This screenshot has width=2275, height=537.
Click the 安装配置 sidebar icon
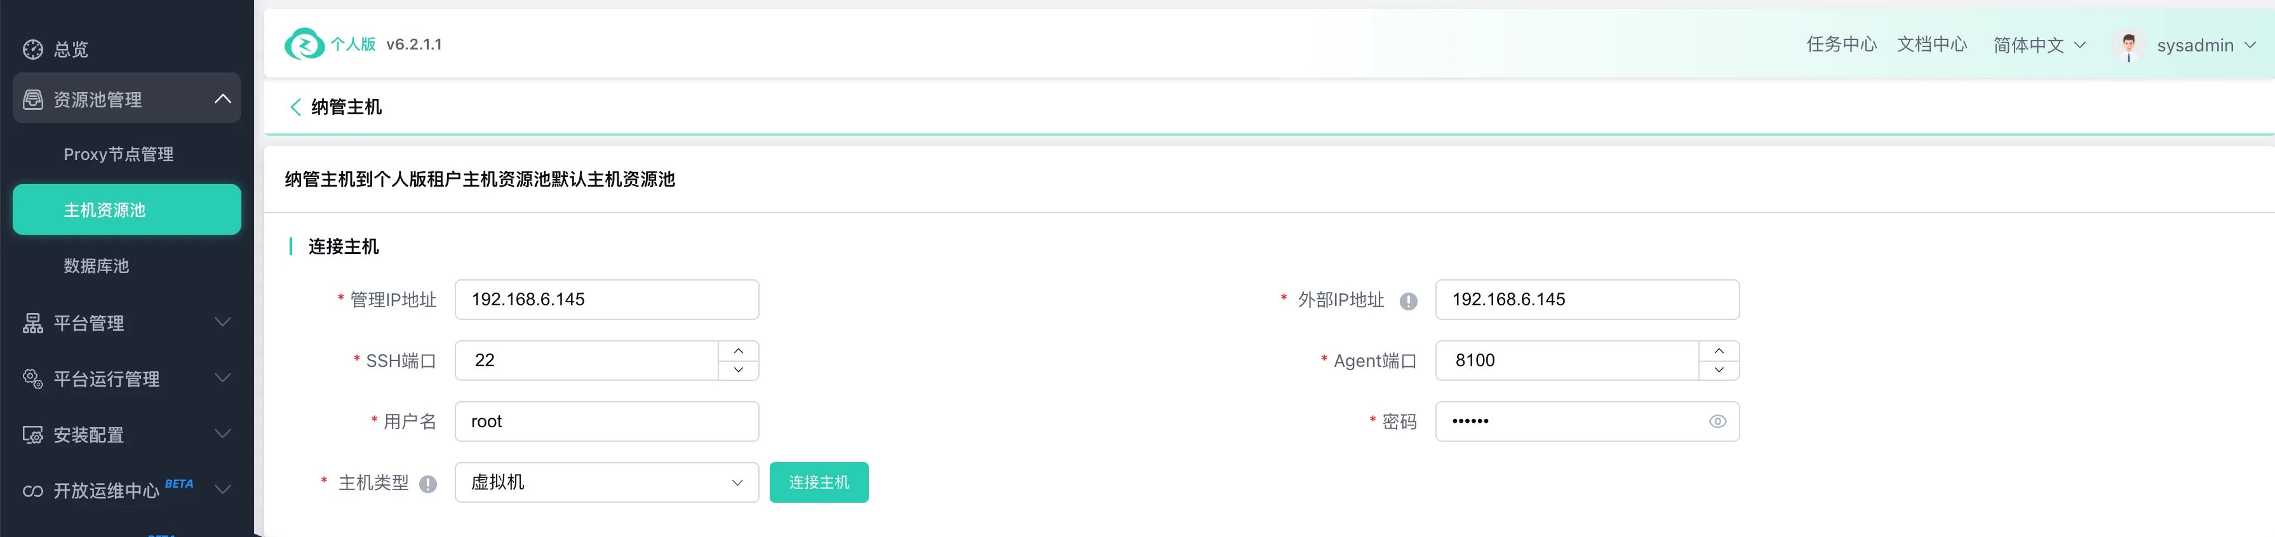[32, 435]
